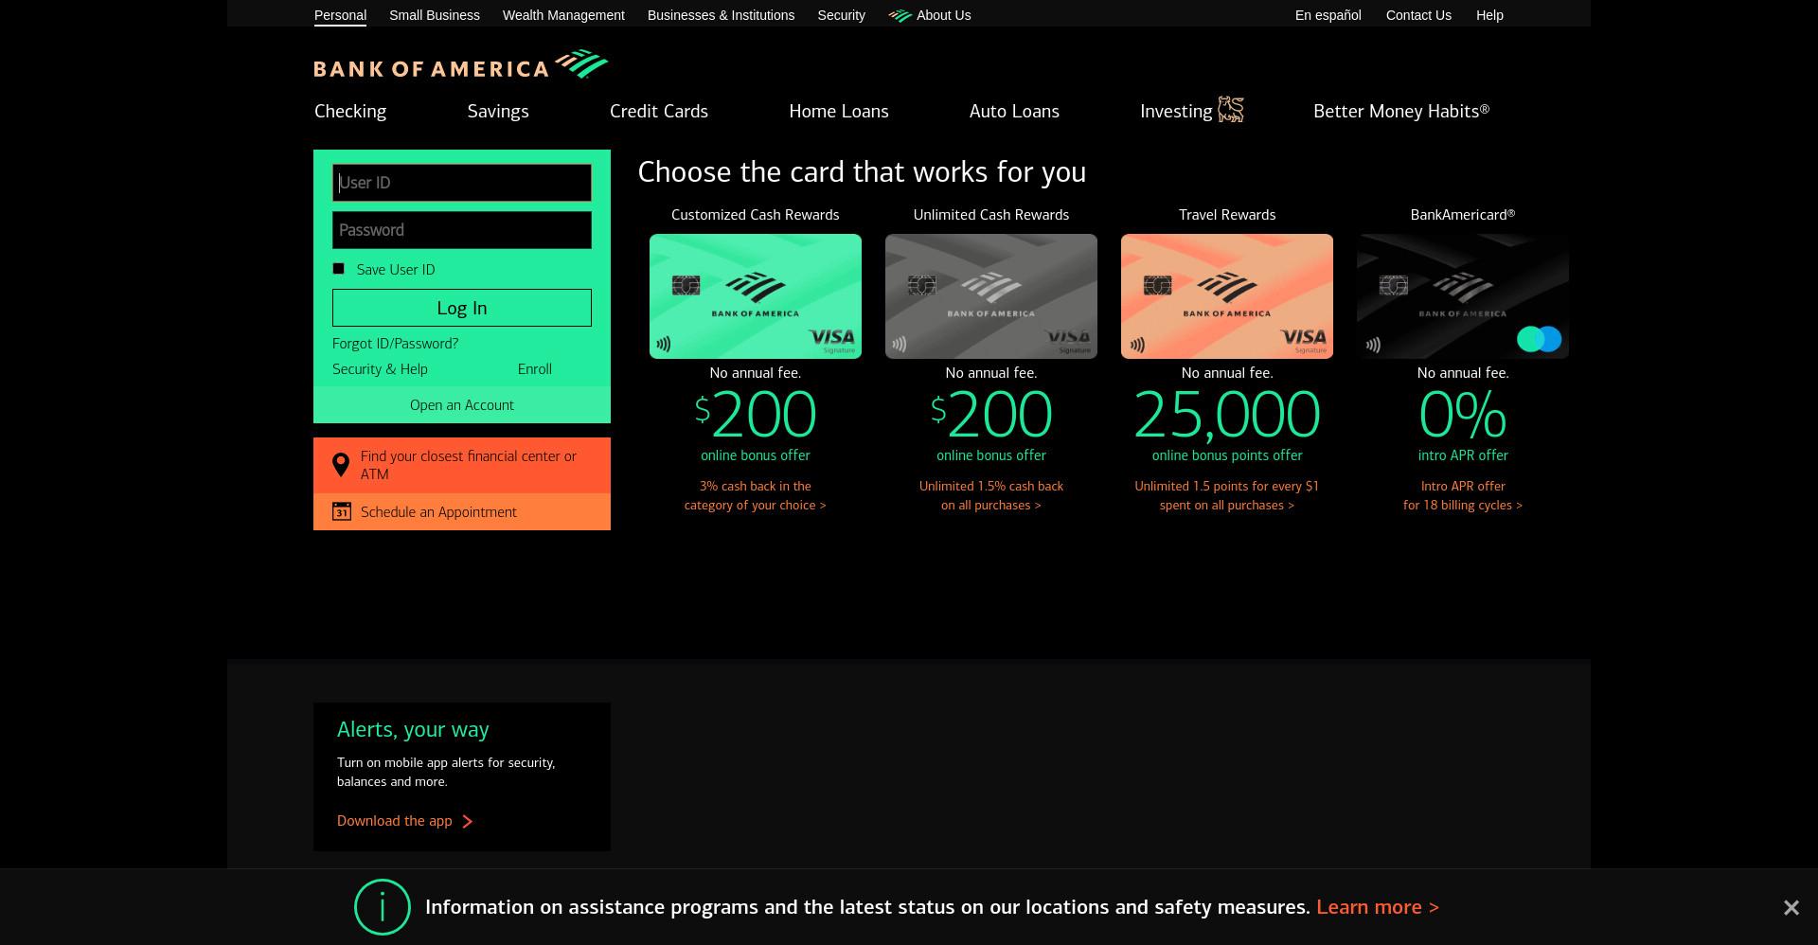Open the Credit Cards menu
The image size is (1818, 945).
coord(659,112)
